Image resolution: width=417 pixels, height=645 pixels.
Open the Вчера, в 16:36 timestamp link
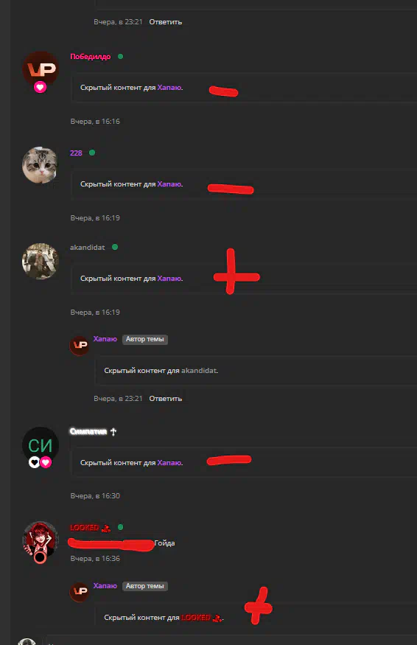click(95, 559)
